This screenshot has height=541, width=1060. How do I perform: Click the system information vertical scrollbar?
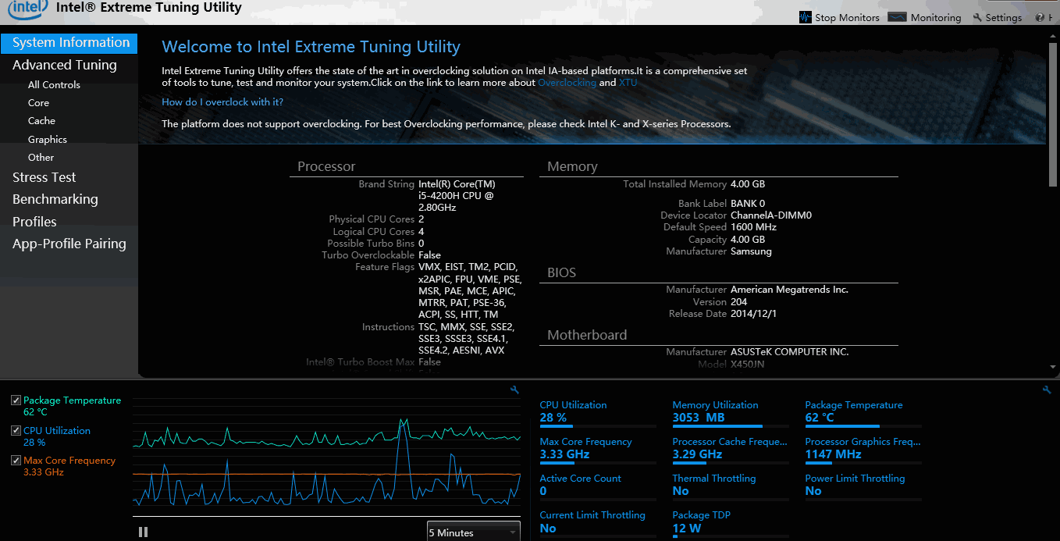point(1054,109)
